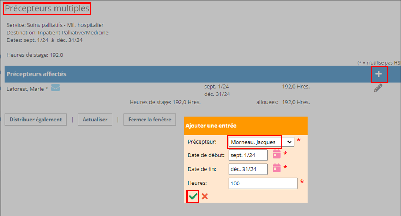Add a preceptor with the plus icon

(379, 74)
